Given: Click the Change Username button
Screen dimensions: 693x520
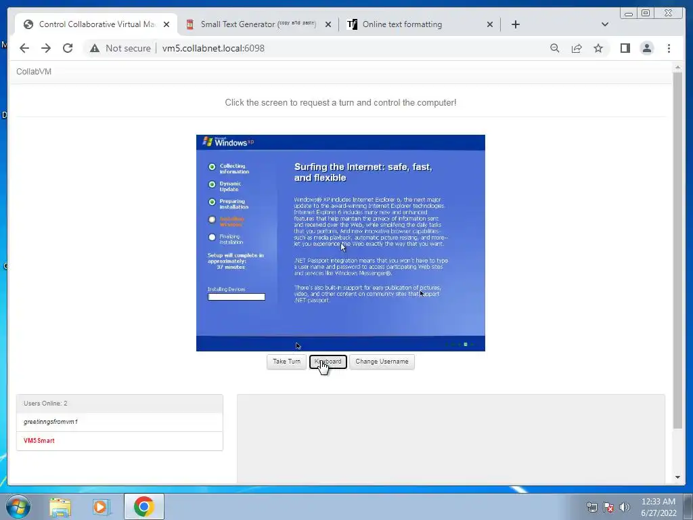Looking at the screenshot, I should coord(382,362).
